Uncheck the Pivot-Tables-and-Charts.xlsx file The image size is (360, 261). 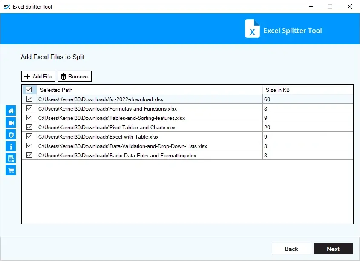[29, 127]
